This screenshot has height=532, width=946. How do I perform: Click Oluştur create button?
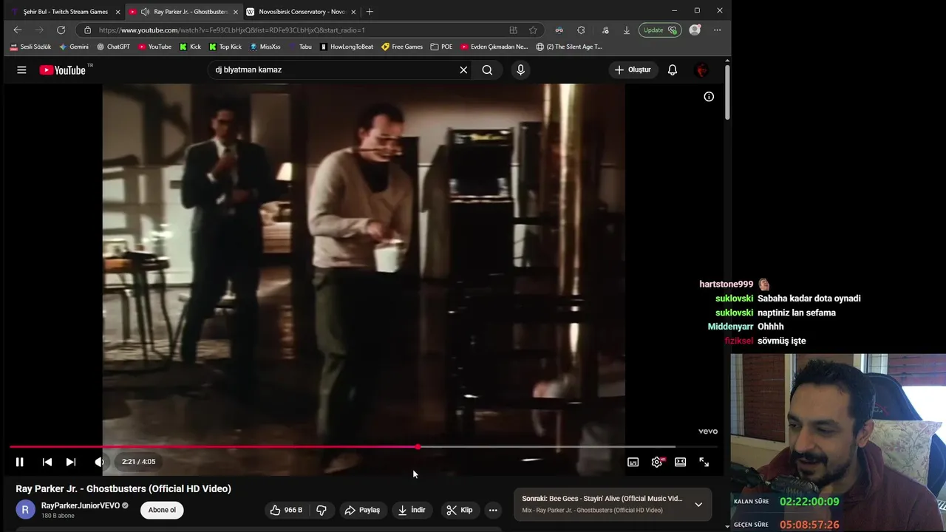click(633, 70)
